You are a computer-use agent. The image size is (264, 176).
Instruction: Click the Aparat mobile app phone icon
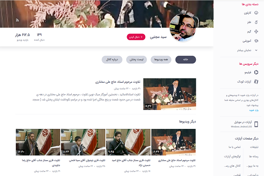click(x=256, y=124)
